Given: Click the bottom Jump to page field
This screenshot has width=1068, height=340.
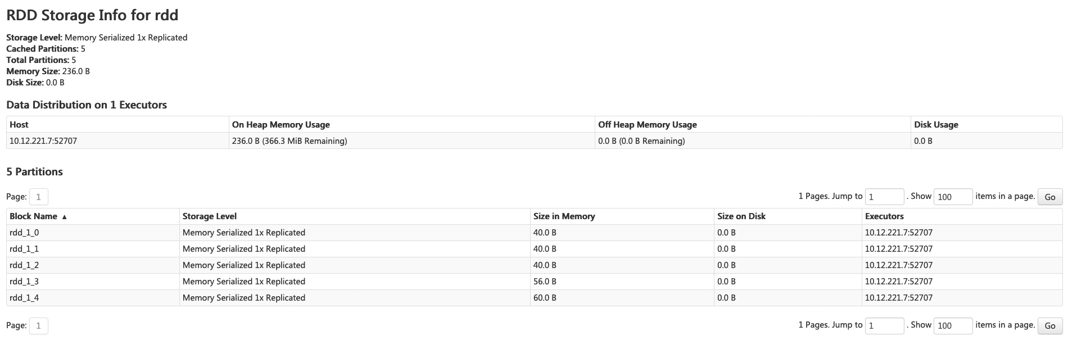Looking at the screenshot, I should (x=884, y=325).
